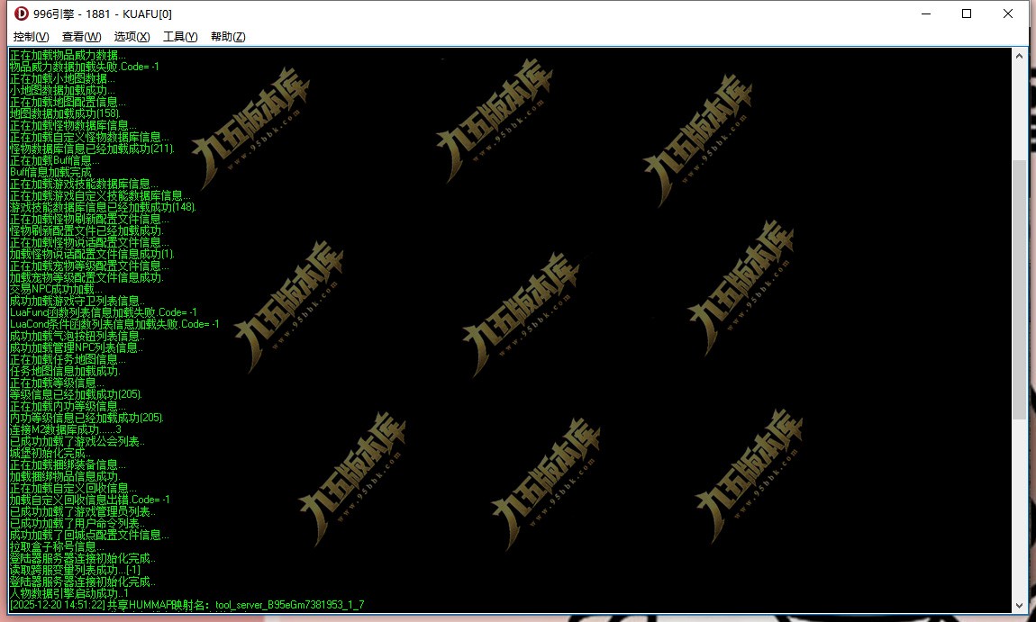Click the log line '拉取盒子称号信息...'
This screenshot has height=622, width=1036.
57,547
